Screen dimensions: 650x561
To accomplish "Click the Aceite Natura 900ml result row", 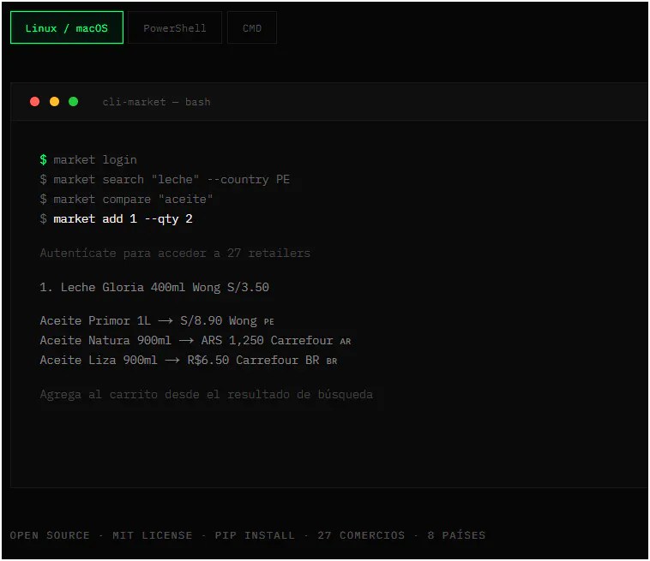I will (196, 340).
